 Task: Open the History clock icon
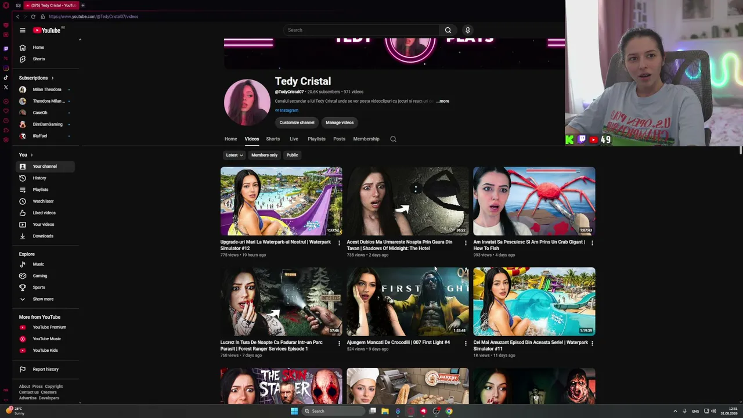click(23, 178)
